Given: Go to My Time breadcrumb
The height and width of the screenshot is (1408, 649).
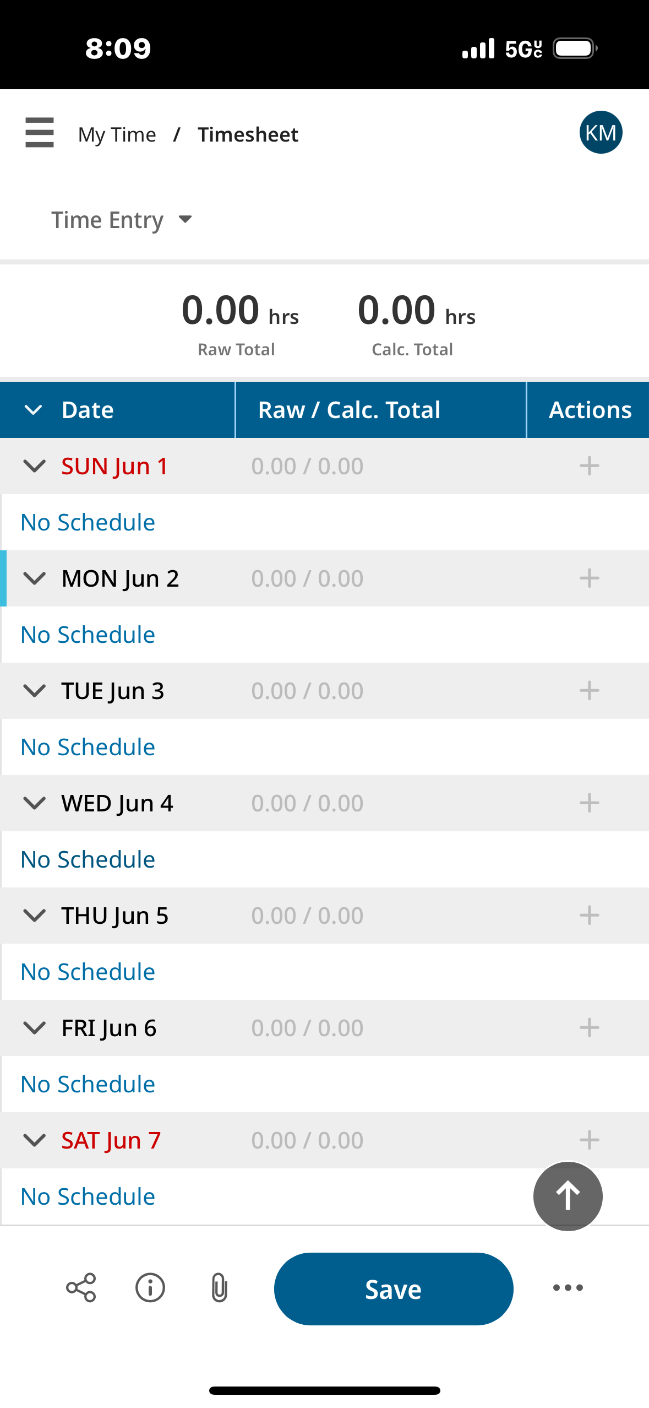Looking at the screenshot, I should click(117, 134).
